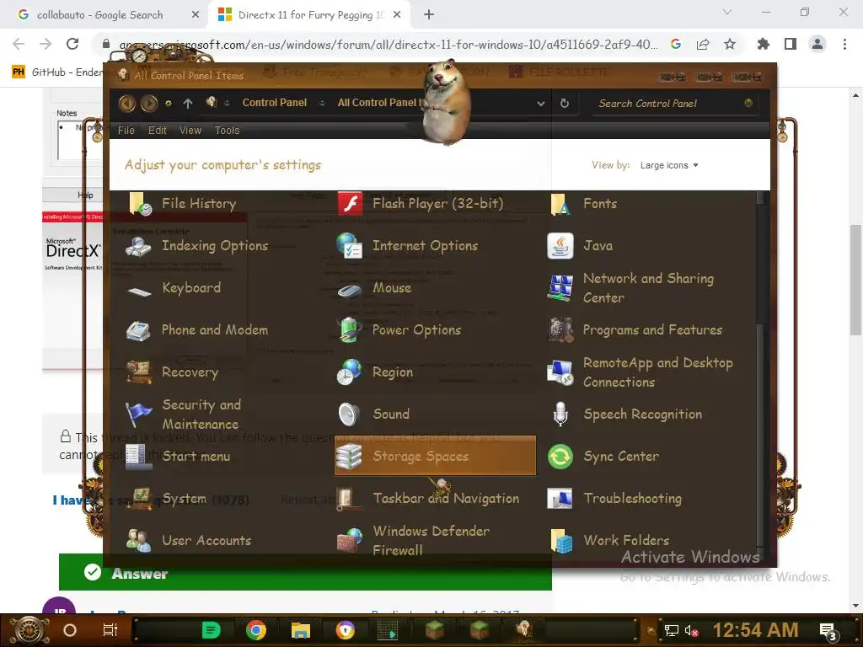Open the Java control panel
This screenshot has height=647, width=863.
pos(581,246)
